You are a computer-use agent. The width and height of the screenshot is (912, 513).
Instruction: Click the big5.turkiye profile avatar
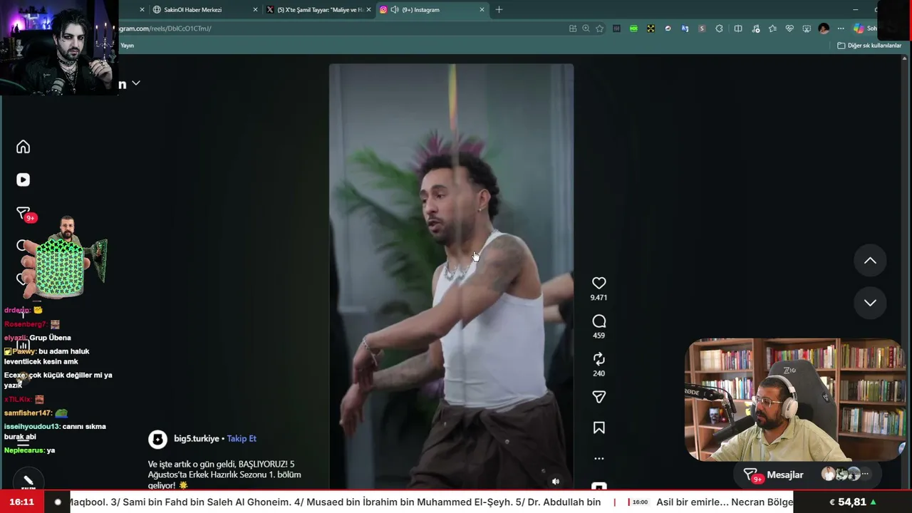pyautogui.click(x=157, y=439)
